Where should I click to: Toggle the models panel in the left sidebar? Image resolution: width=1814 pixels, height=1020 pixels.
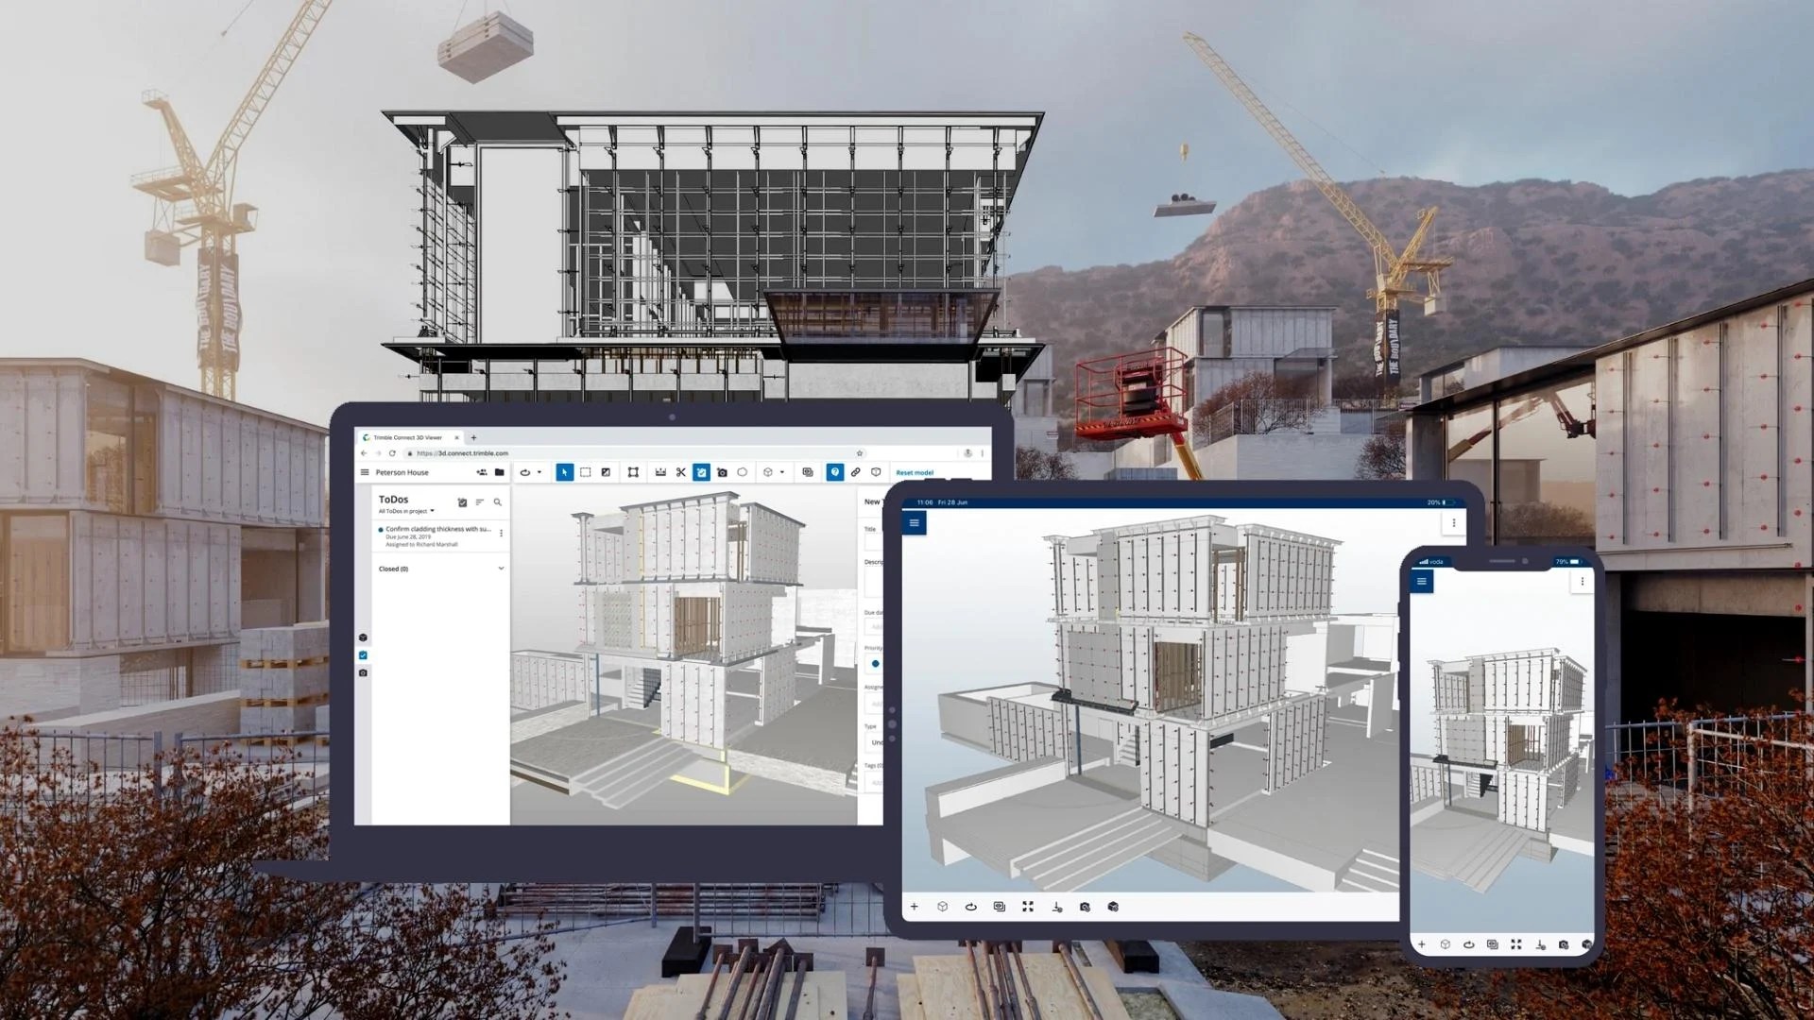tap(363, 638)
